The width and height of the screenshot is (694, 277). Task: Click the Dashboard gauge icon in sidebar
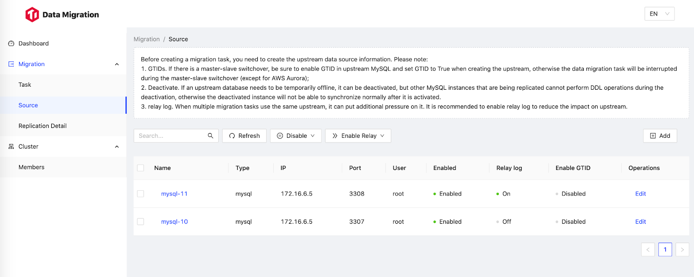pyautogui.click(x=11, y=43)
